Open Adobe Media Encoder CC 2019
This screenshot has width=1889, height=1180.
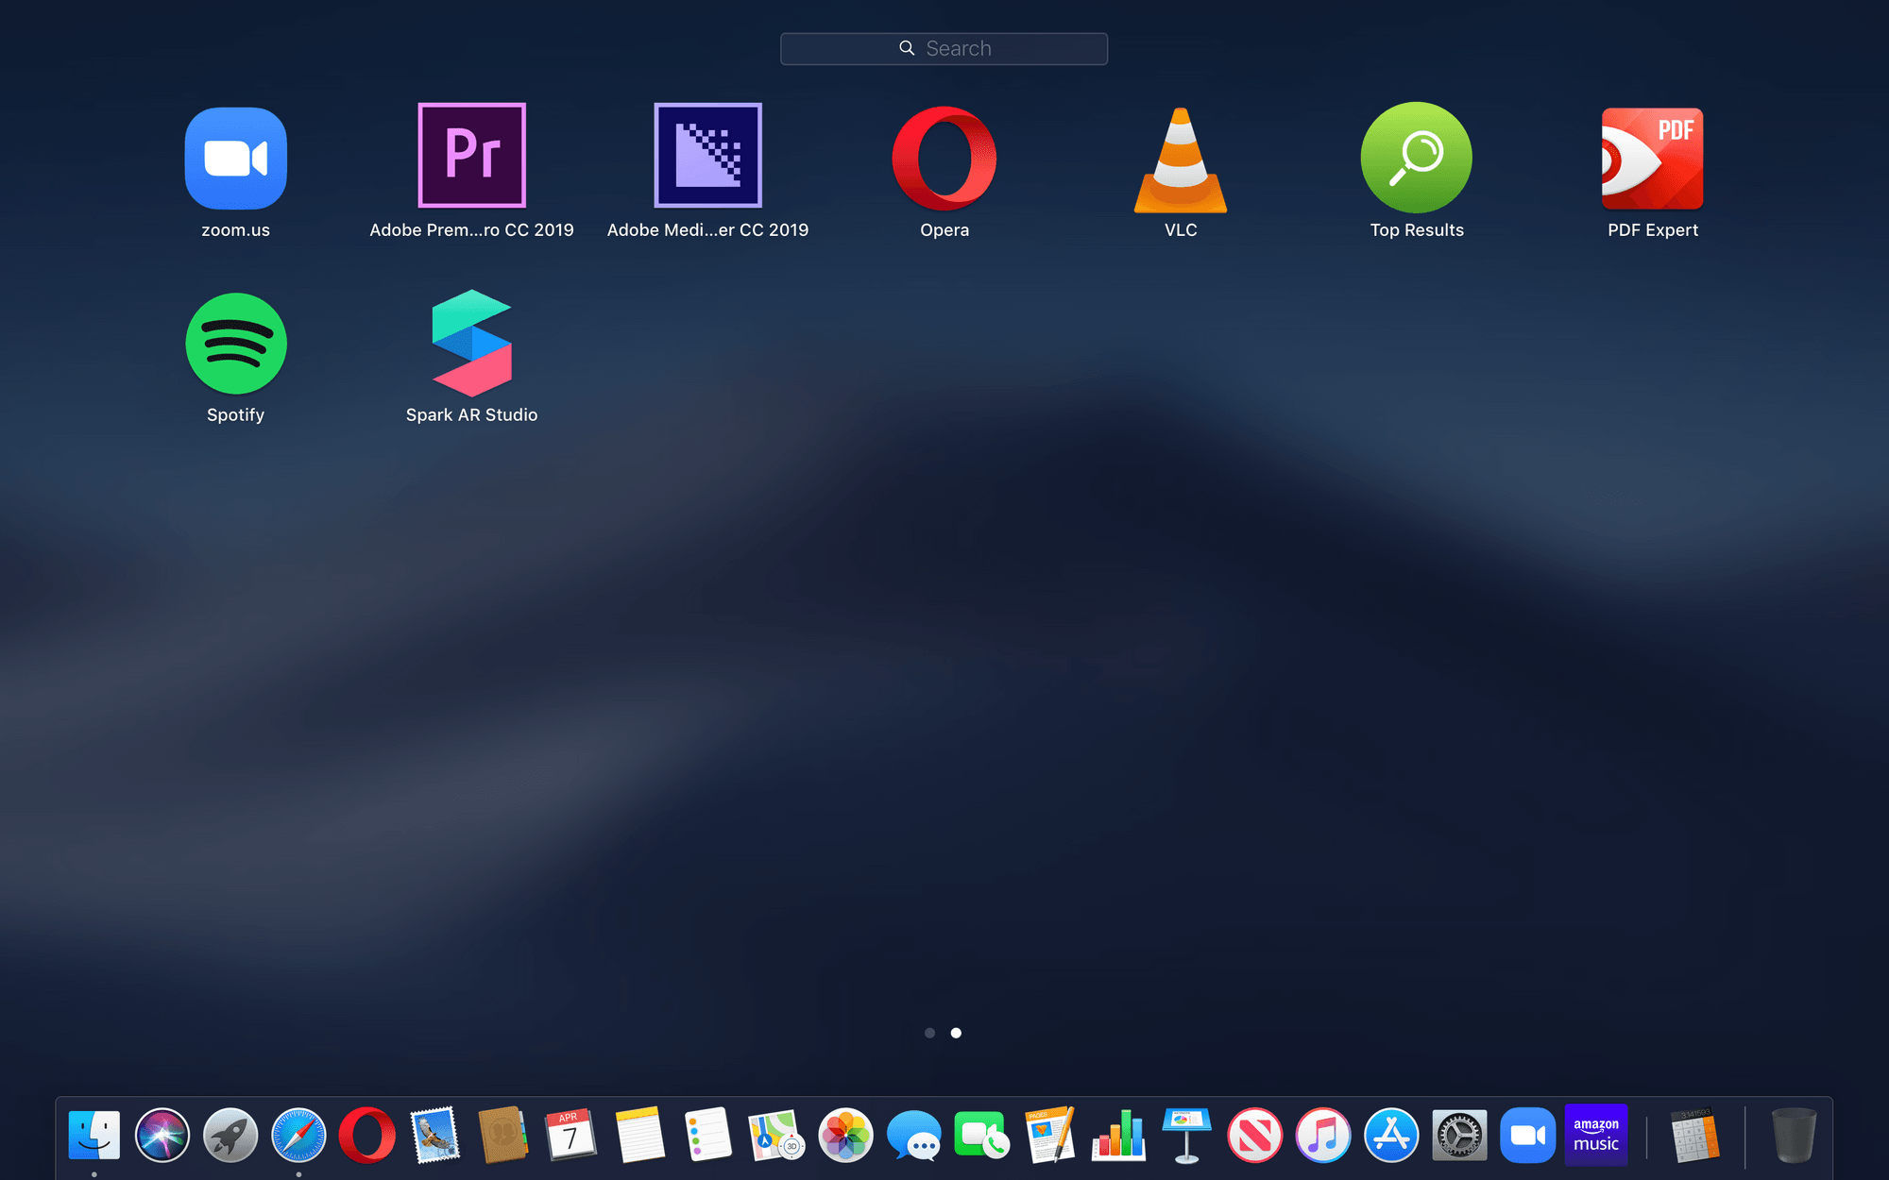pos(707,155)
